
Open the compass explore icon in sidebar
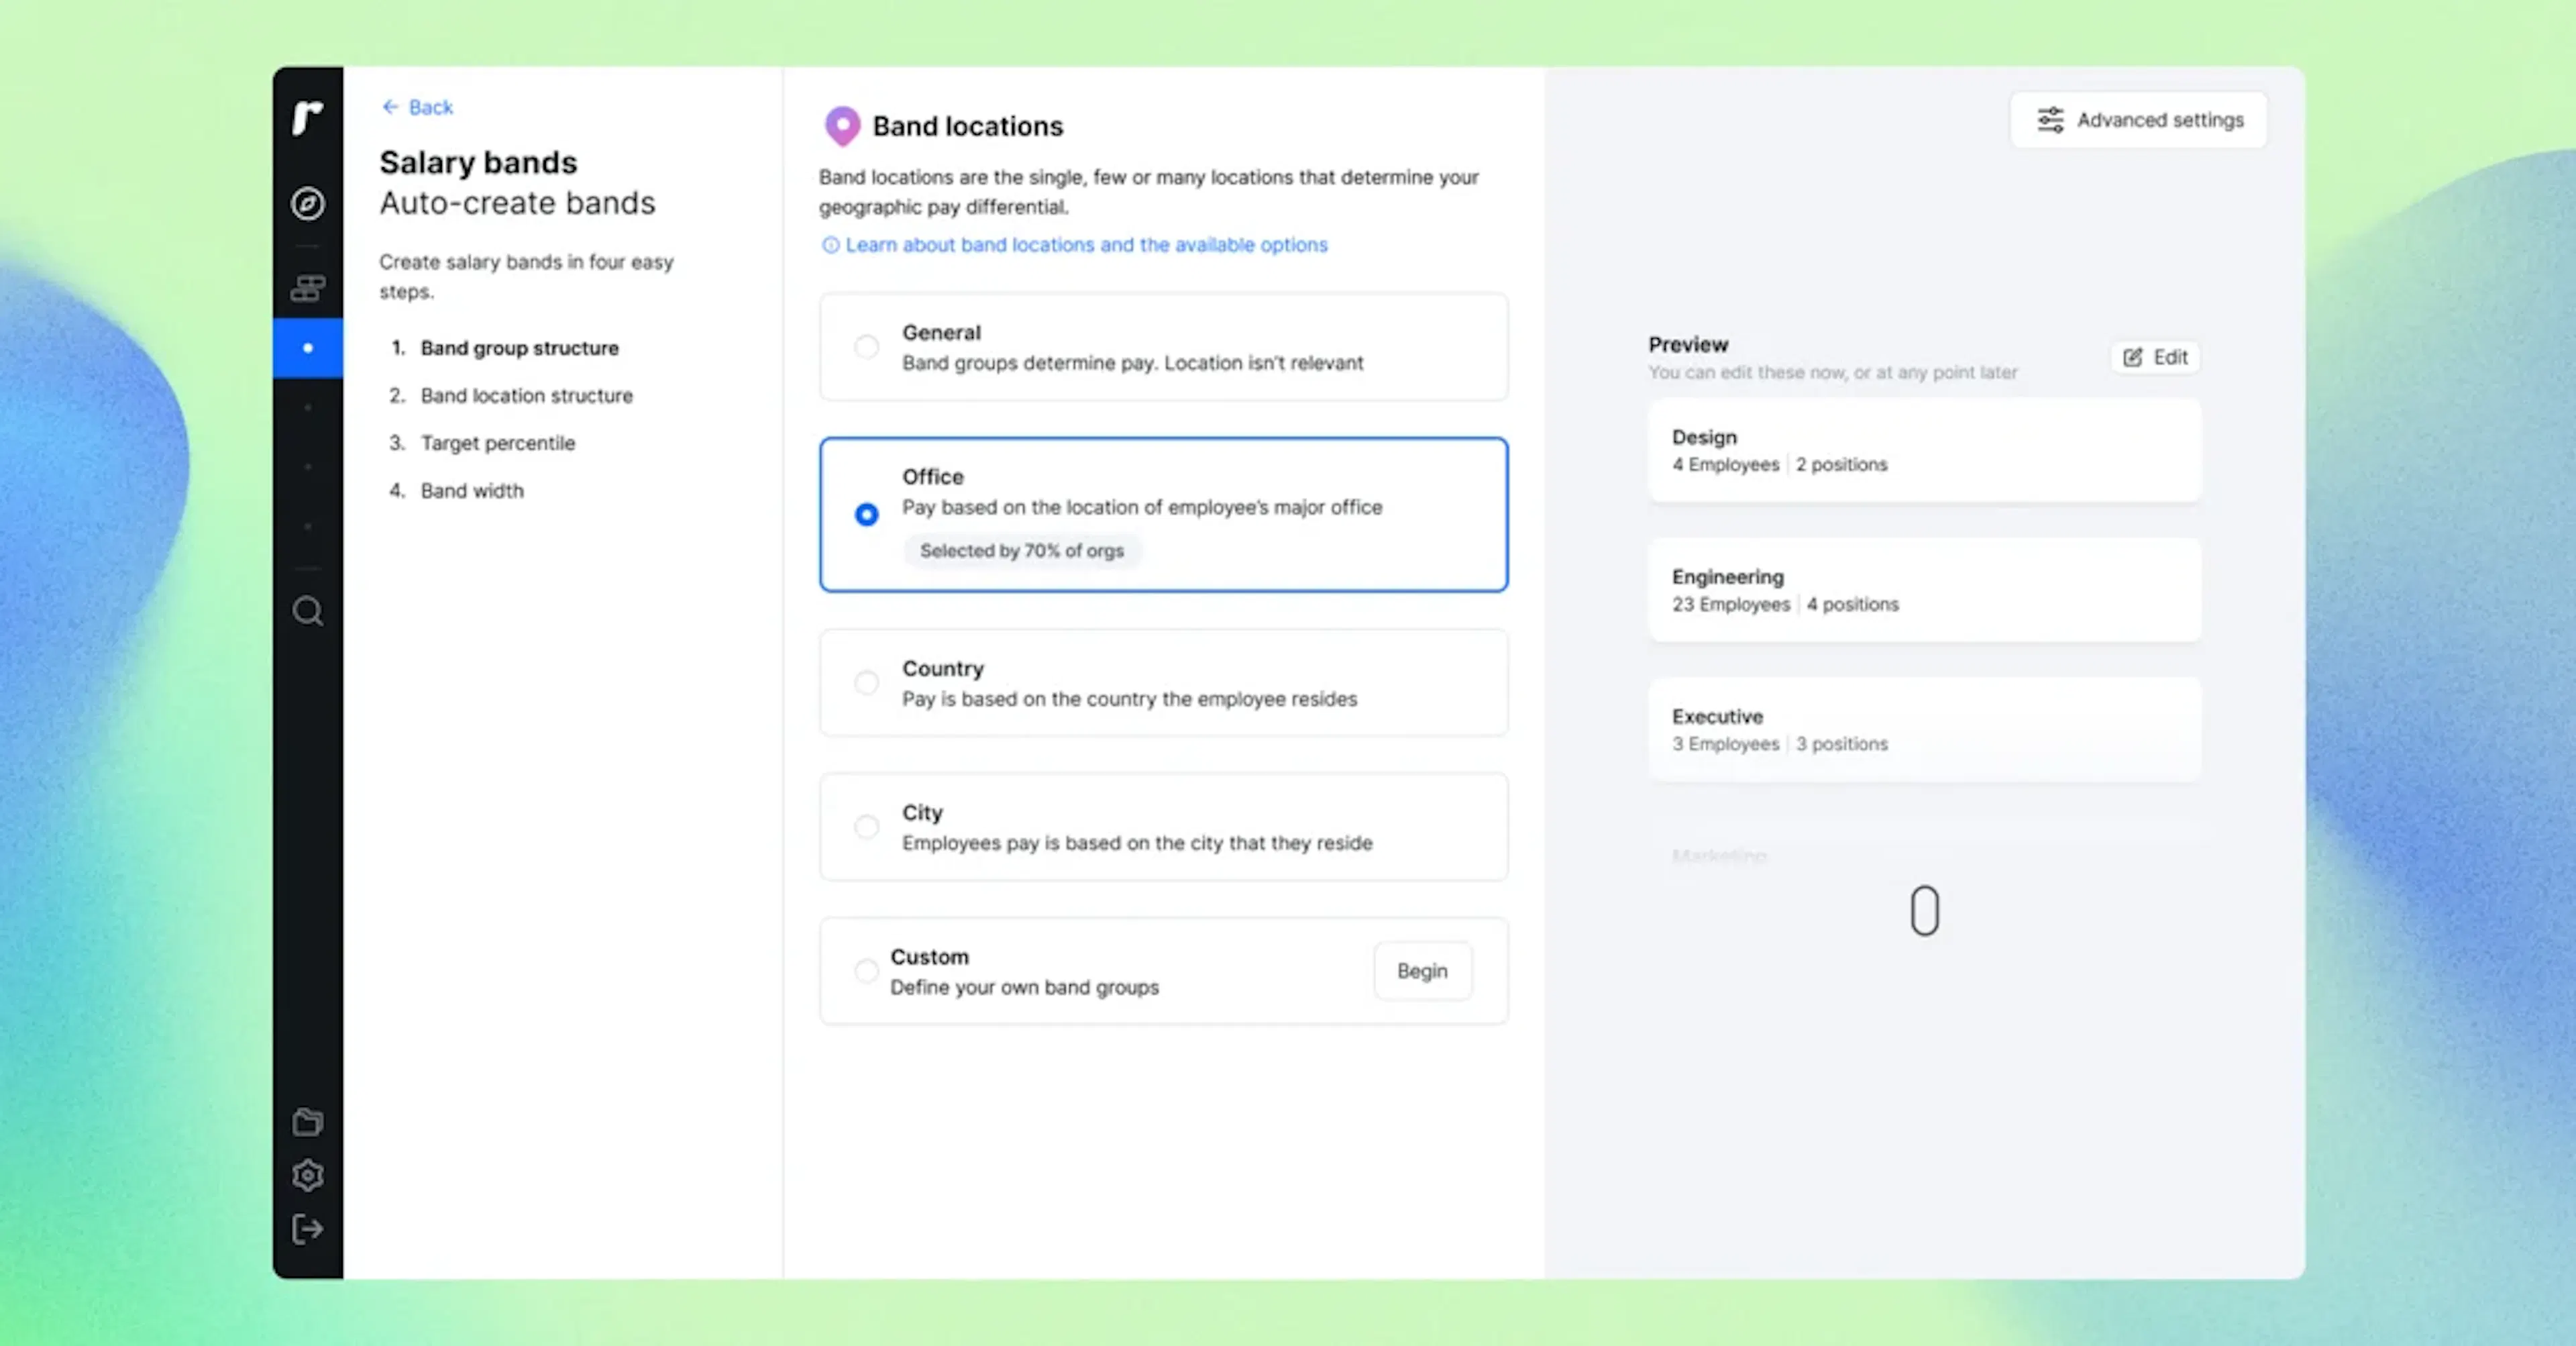click(307, 203)
